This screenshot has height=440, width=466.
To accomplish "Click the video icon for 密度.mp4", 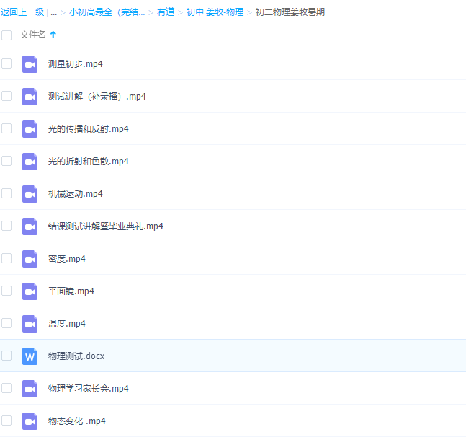I will [x=30, y=259].
